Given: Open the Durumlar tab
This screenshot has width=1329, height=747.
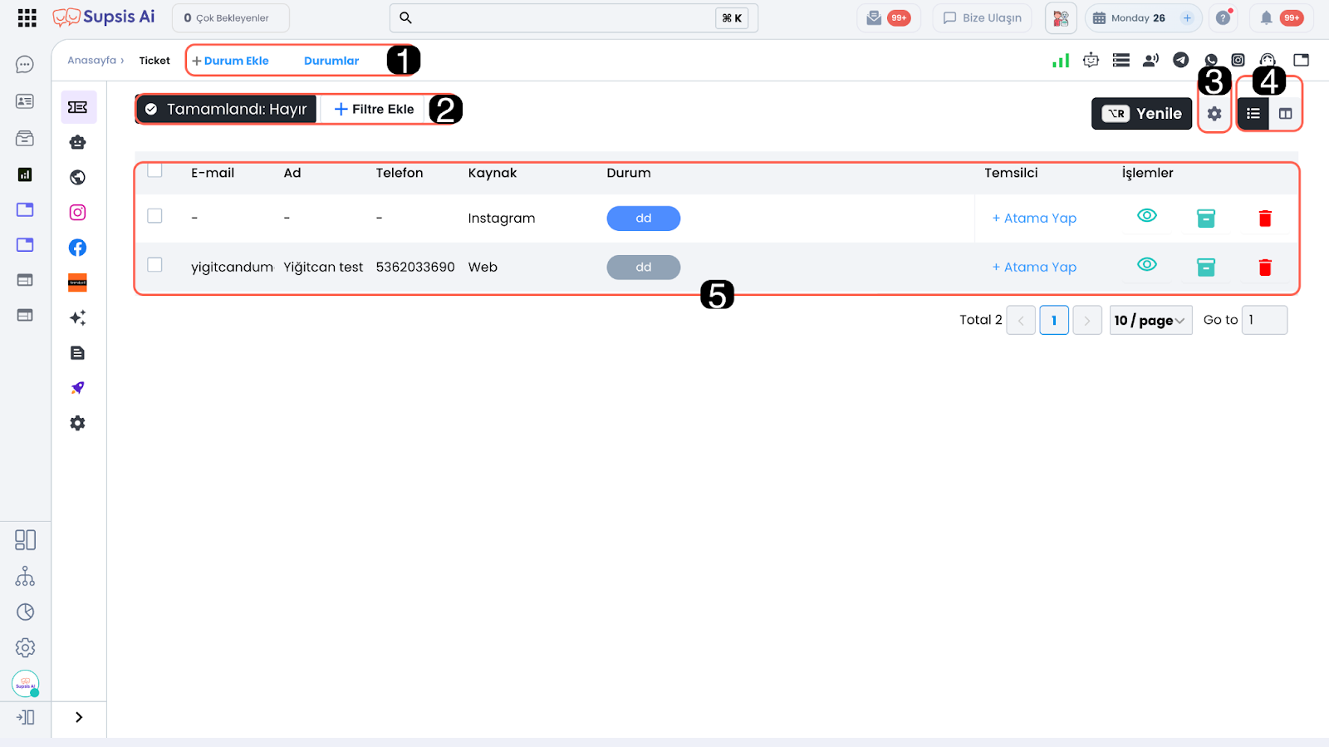Looking at the screenshot, I should click(331, 61).
